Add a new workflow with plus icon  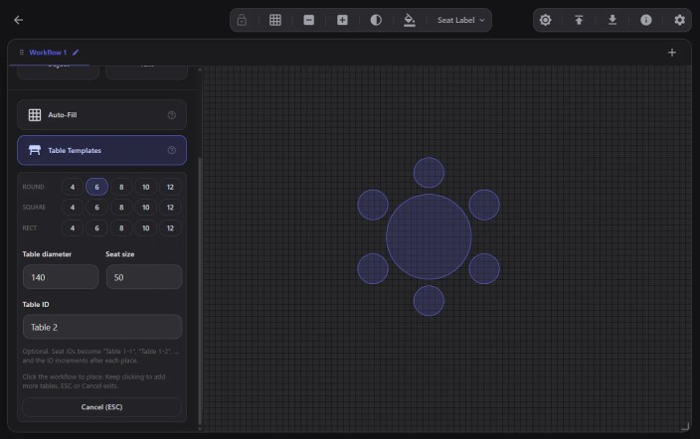click(x=672, y=53)
